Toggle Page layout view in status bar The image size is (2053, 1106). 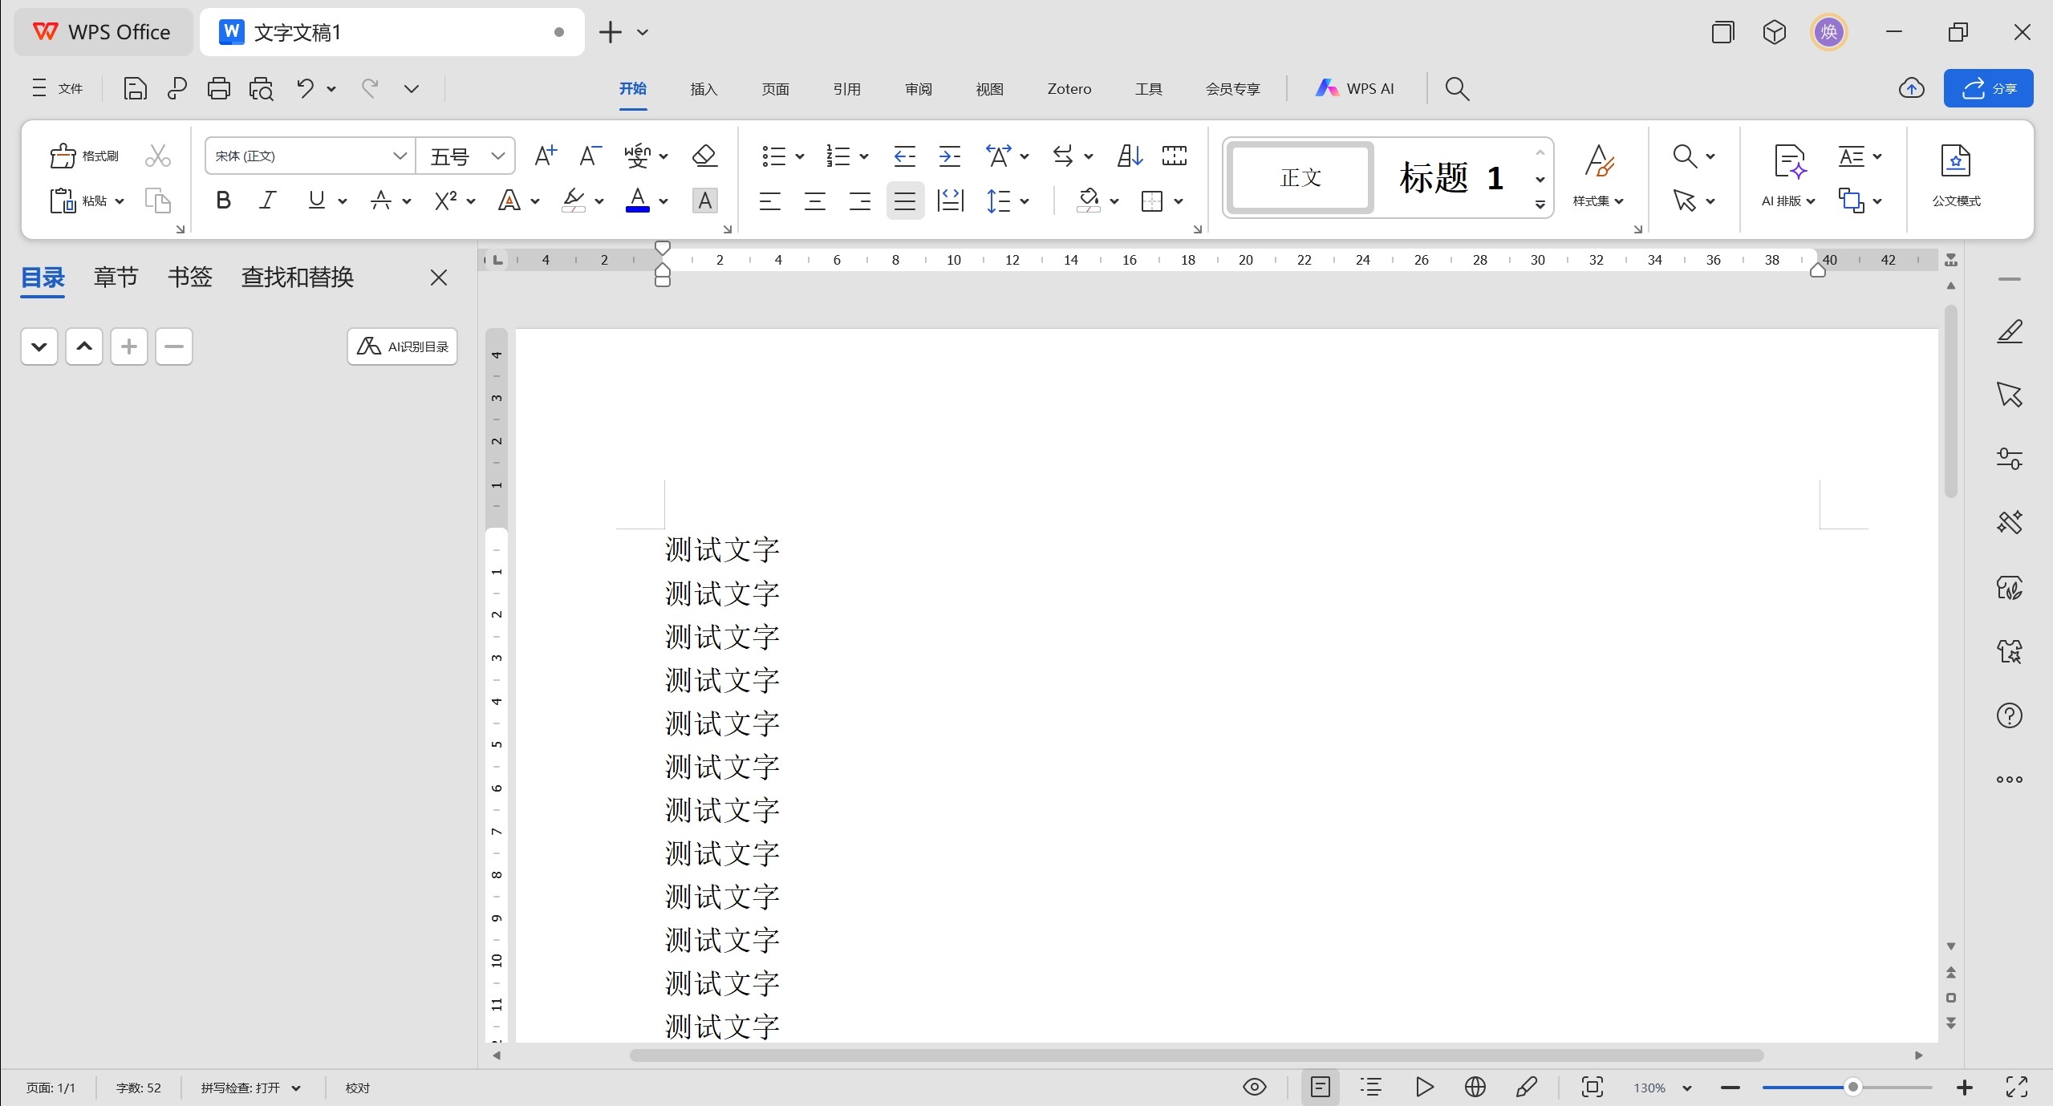click(x=1321, y=1088)
